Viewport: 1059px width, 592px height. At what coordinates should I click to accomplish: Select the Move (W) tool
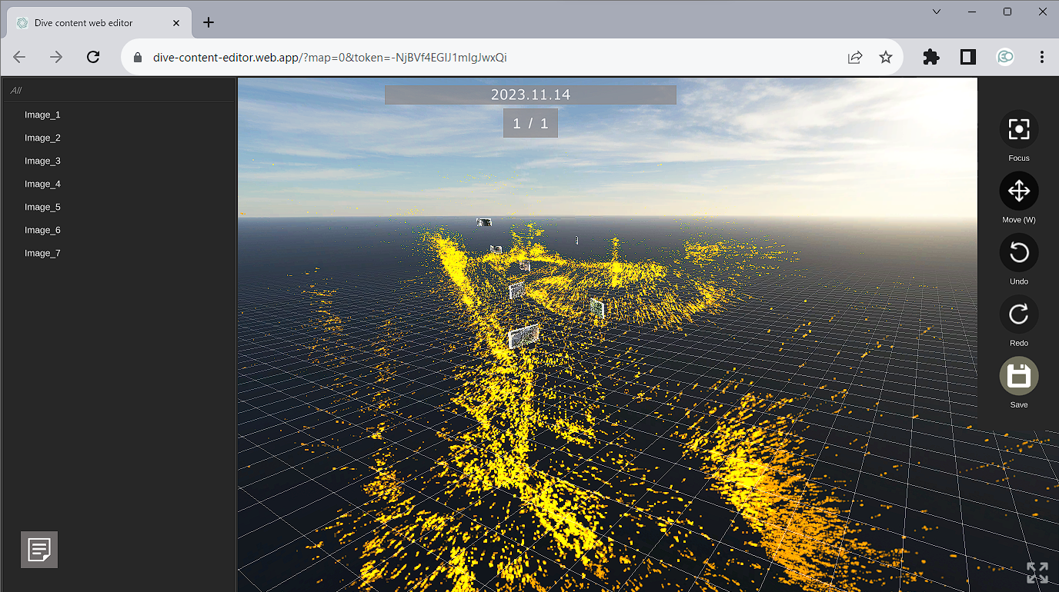(1018, 191)
